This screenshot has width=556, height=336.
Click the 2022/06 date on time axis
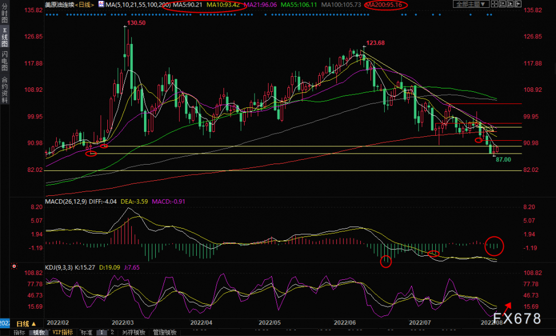pyautogui.click(x=345, y=323)
